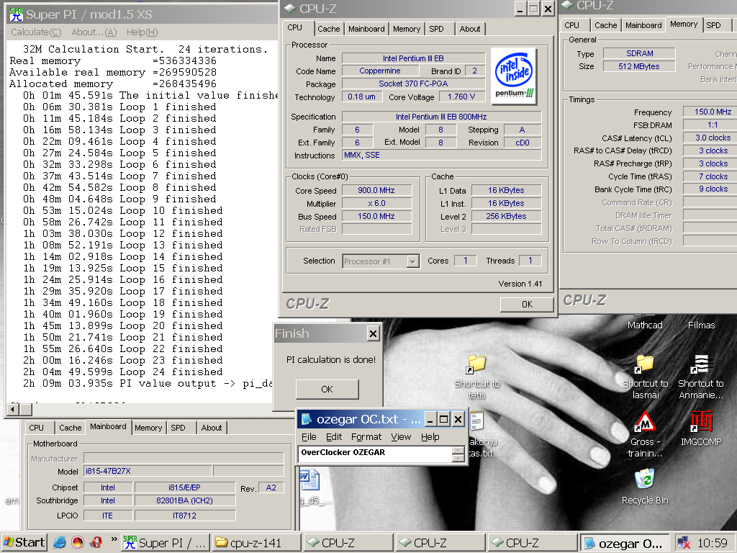Select Mainboard tab in middle CPU-Z window
737x553 pixels.
pyautogui.click(x=366, y=29)
